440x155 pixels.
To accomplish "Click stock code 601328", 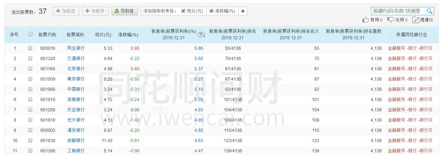I will pyautogui.click(x=48, y=59).
